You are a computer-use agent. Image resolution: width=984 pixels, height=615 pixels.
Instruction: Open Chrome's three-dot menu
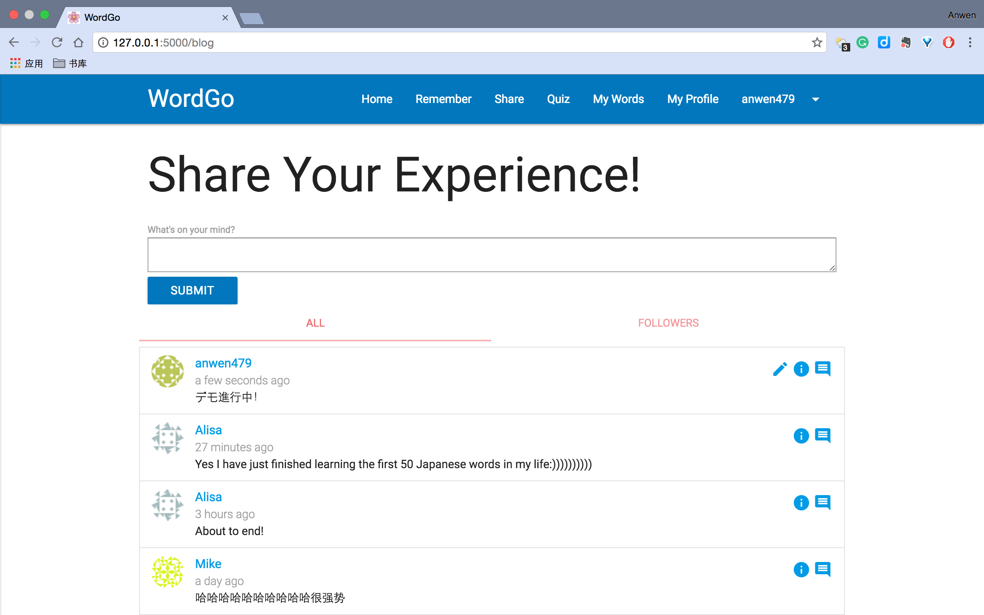click(x=970, y=42)
